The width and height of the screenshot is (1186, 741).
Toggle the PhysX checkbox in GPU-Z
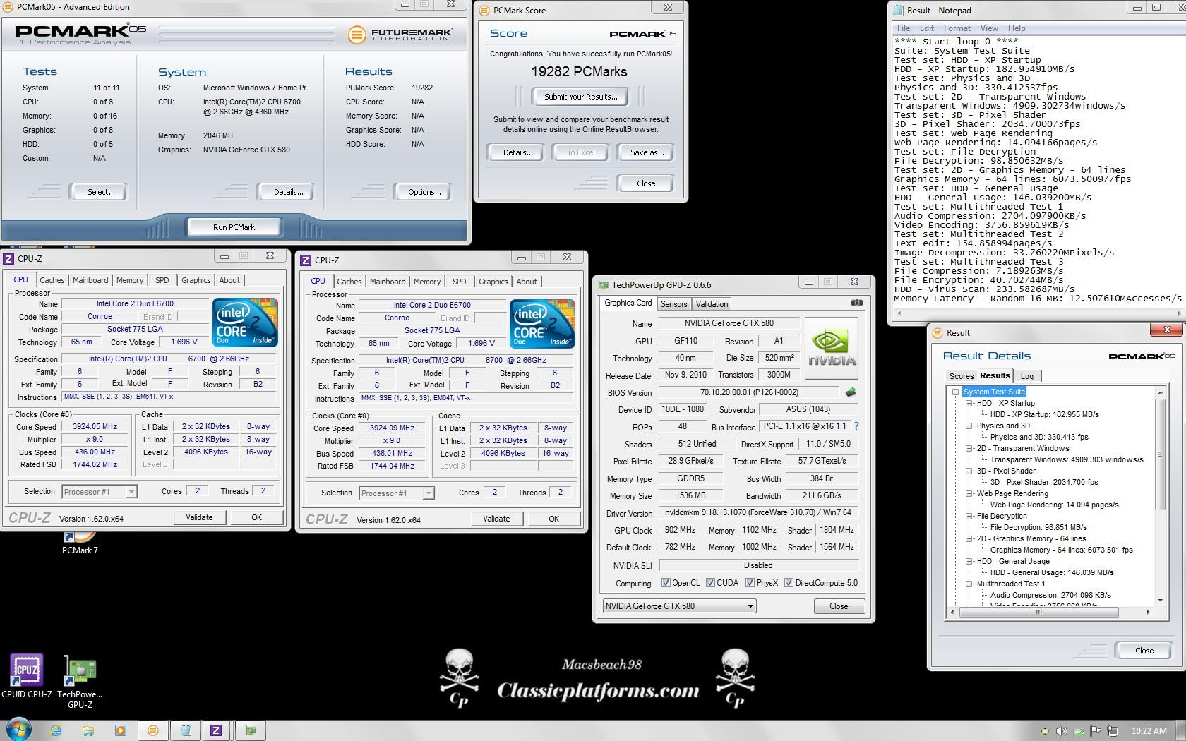click(750, 583)
